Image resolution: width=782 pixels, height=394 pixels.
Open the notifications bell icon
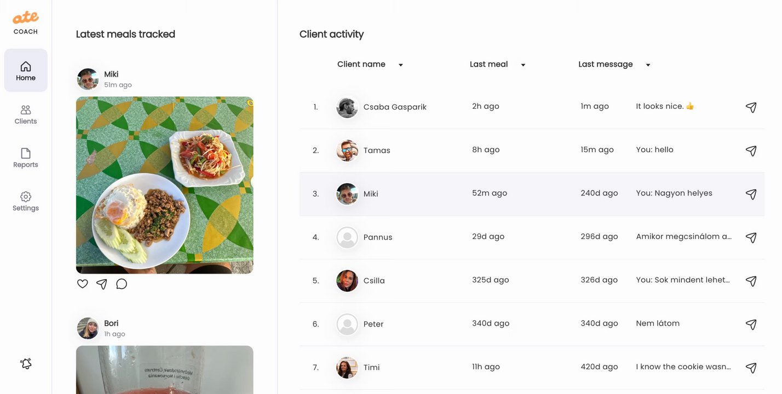(x=26, y=363)
